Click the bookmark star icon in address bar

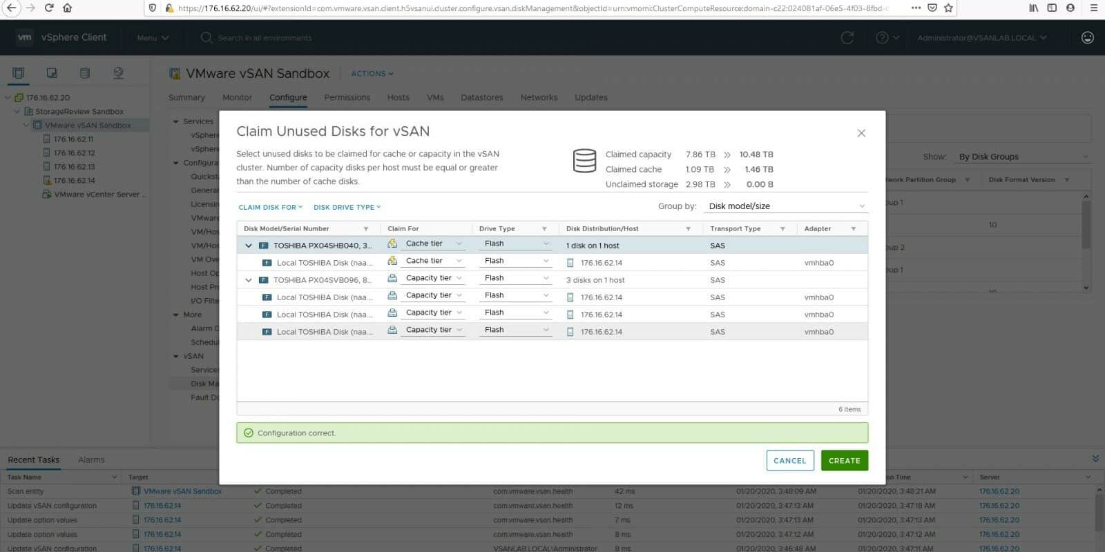pyautogui.click(x=948, y=8)
